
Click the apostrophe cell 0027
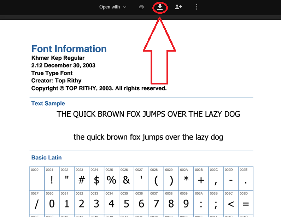point(141,178)
